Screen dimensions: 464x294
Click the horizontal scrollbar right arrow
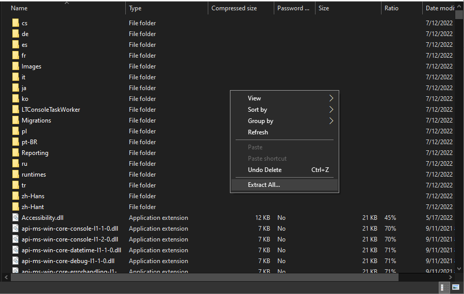[451, 277]
